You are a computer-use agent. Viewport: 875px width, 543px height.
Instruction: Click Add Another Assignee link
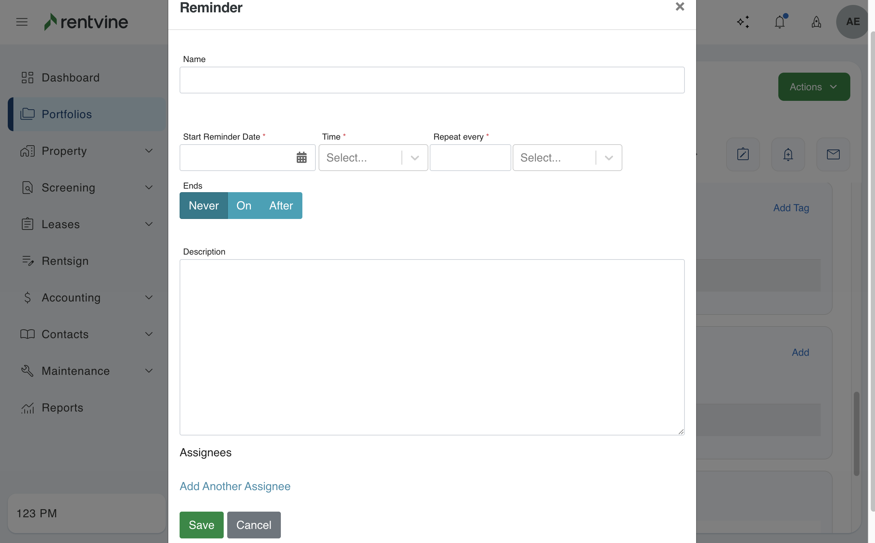pyautogui.click(x=235, y=486)
